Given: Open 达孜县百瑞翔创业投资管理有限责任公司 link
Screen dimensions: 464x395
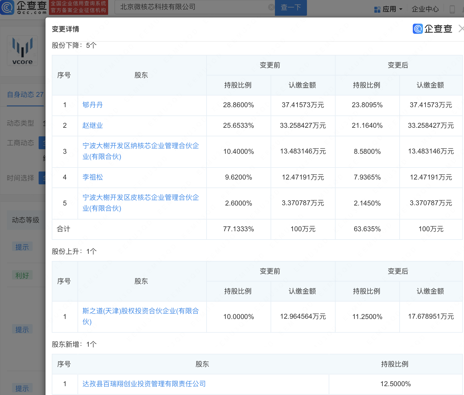Looking at the screenshot, I should tap(144, 384).
